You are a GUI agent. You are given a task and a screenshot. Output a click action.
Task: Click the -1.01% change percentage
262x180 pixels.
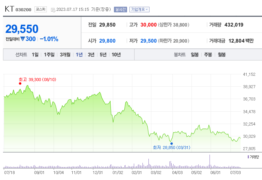(x=49, y=39)
